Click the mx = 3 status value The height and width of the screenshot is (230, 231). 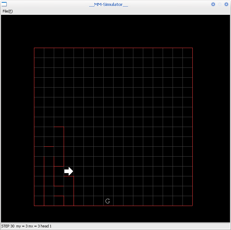click(34, 226)
